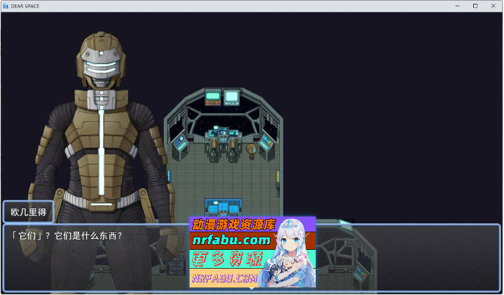Click the left pilot seat
Image resolution: width=504 pixels, height=295 pixels.
click(214, 151)
